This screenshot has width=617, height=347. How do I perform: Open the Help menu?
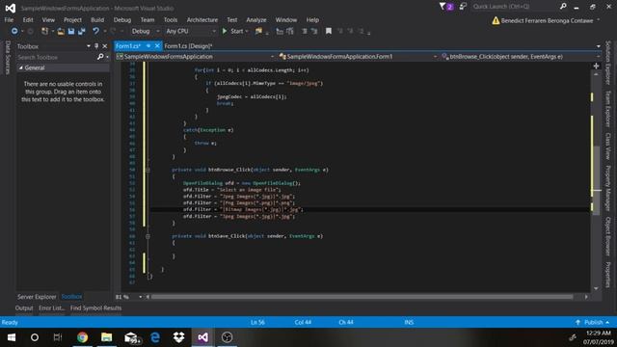312,19
